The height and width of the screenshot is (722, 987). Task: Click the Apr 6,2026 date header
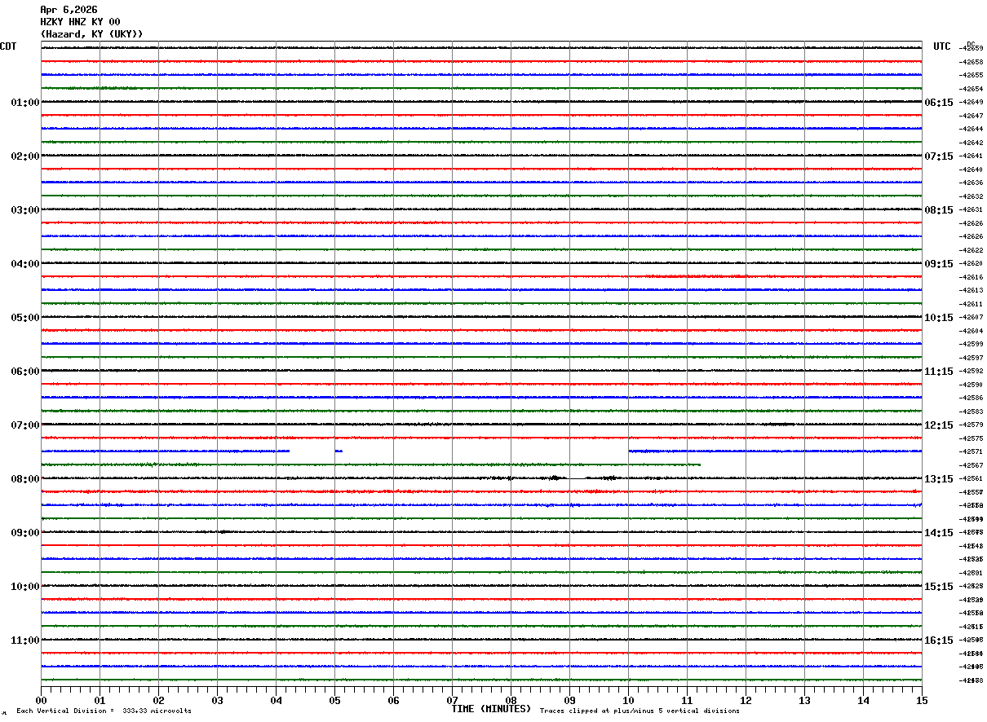click(x=69, y=10)
